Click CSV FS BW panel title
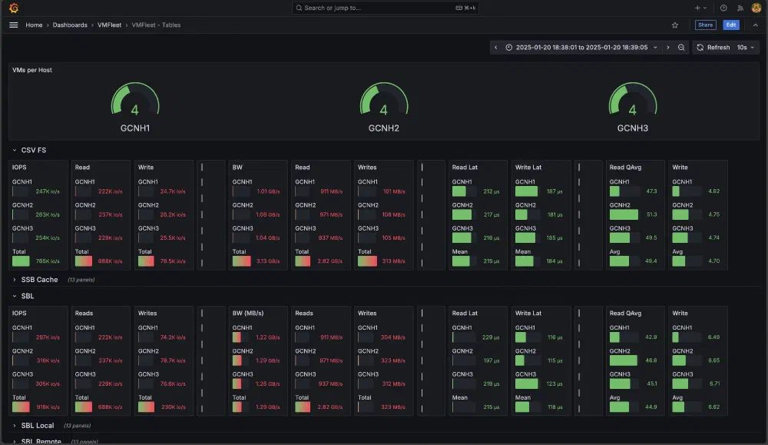This screenshot has width=768, height=445. (x=237, y=168)
